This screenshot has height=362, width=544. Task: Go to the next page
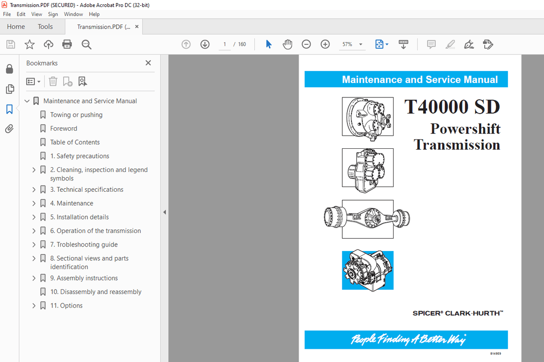[205, 44]
